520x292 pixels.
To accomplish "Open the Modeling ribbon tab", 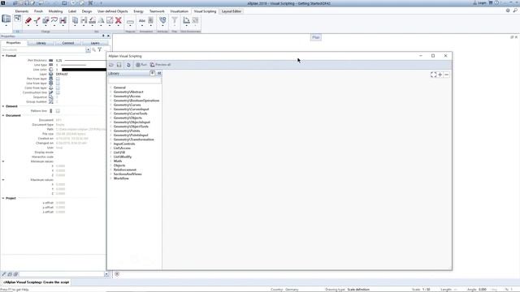I will [55, 11].
